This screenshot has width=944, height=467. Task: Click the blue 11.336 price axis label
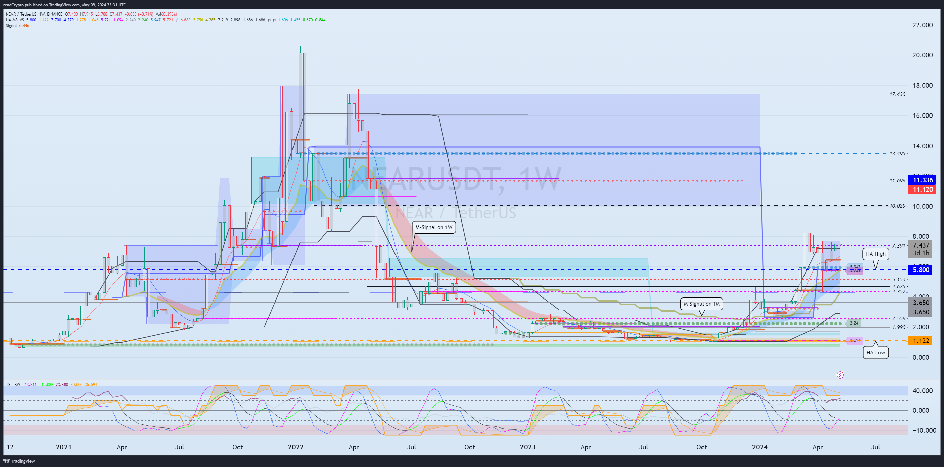[922, 180]
